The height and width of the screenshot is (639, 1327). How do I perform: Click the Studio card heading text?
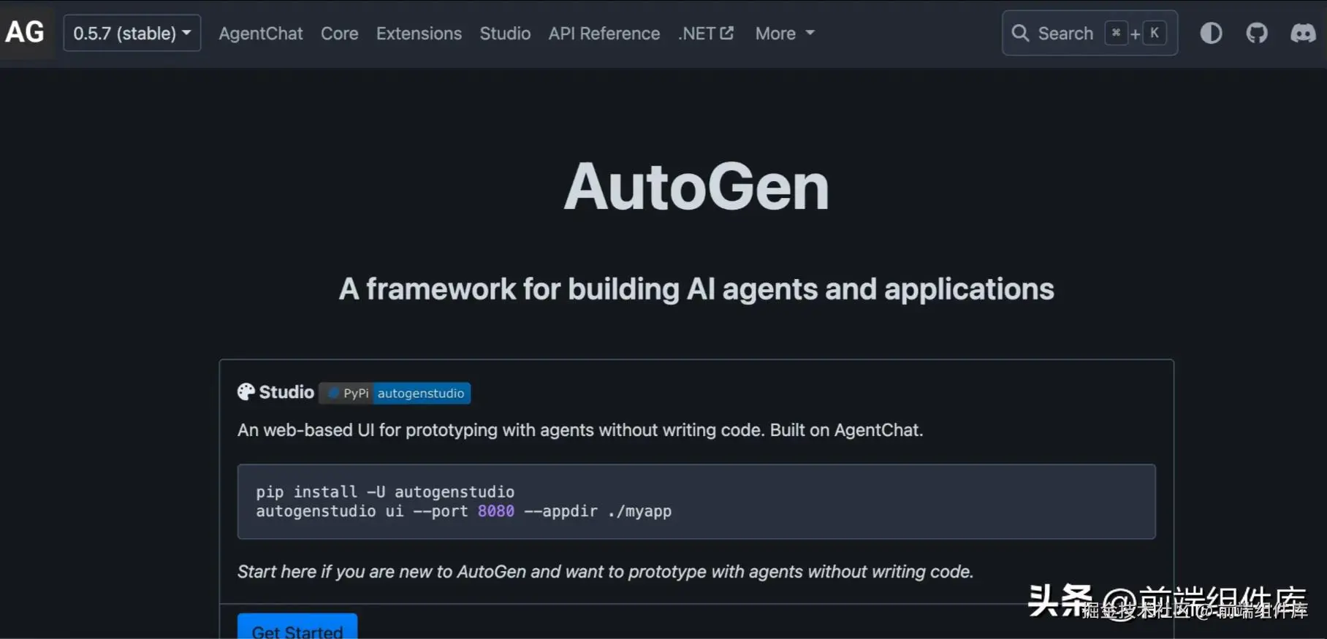point(286,392)
